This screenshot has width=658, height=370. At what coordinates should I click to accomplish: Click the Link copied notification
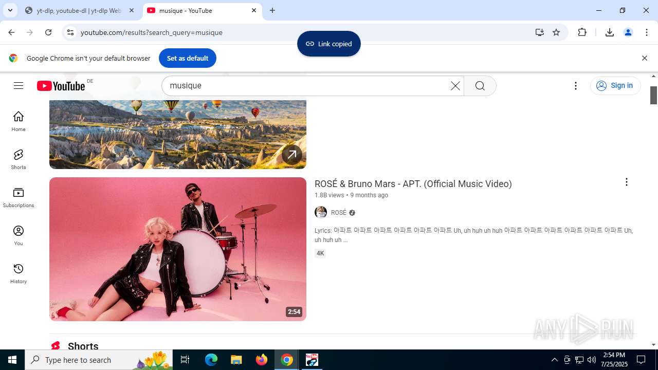tap(329, 44)
